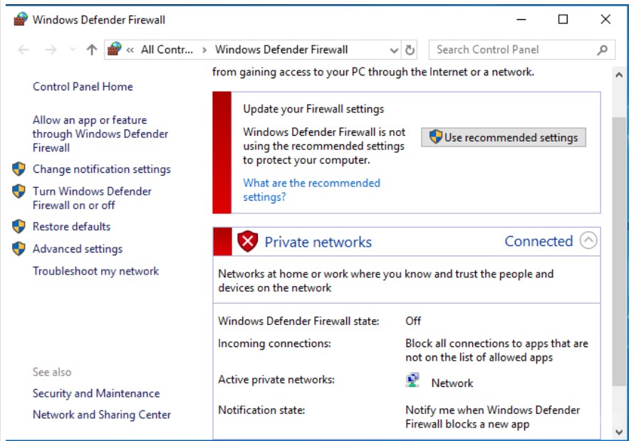Click the Network icon under active networks

point(412,381)
